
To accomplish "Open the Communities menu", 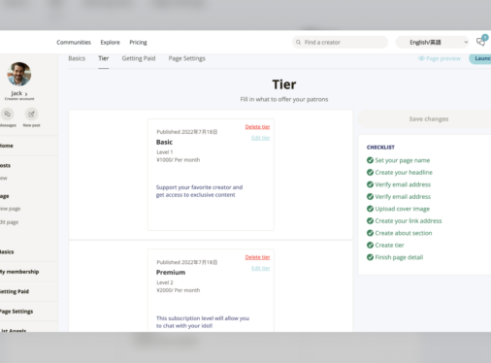I will click(74, 42).
